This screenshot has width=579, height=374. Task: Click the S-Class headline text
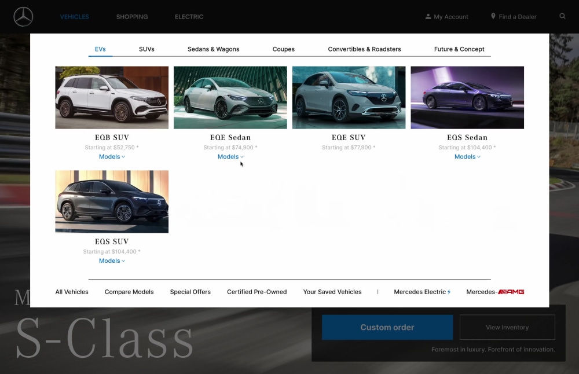point(104,338)
